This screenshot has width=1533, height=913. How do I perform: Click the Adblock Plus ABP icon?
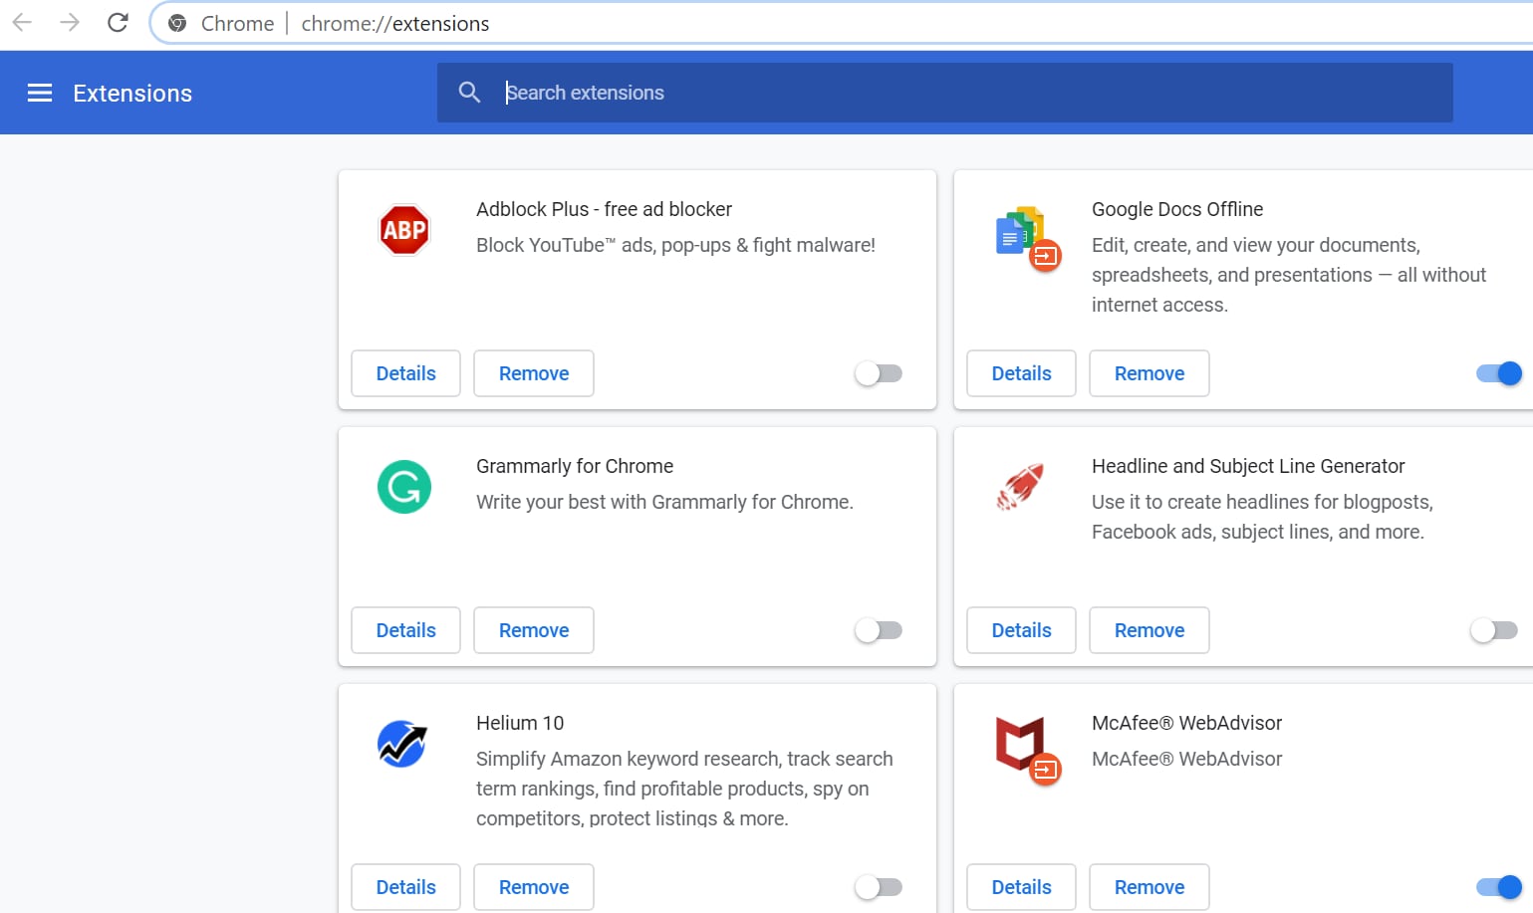tap(404, 230)
